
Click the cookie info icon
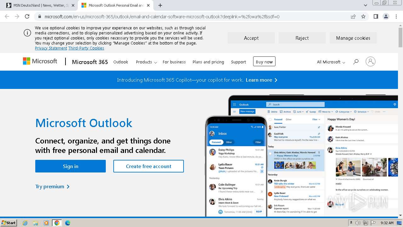click(27, 33)
